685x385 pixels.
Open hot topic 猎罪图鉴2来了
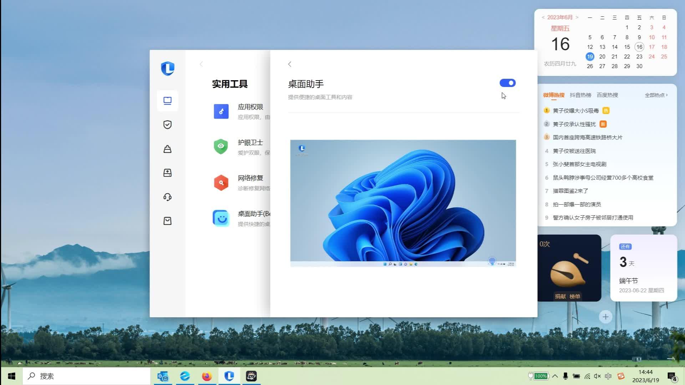(x=570, y=191)
